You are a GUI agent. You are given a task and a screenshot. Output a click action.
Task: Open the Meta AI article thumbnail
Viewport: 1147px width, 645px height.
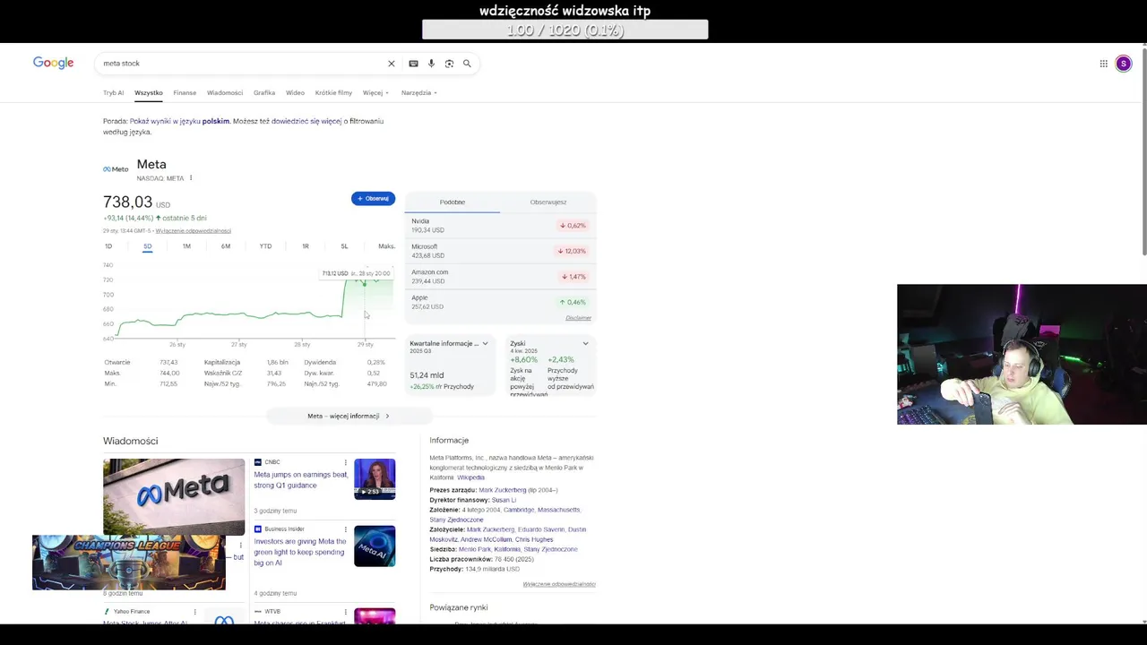(x=375, y=546)
